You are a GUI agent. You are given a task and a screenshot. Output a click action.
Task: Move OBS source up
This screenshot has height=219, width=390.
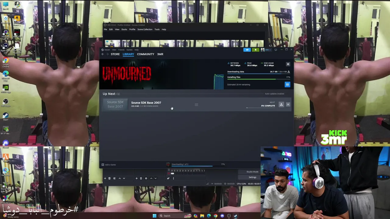click(x=151, y=179)
